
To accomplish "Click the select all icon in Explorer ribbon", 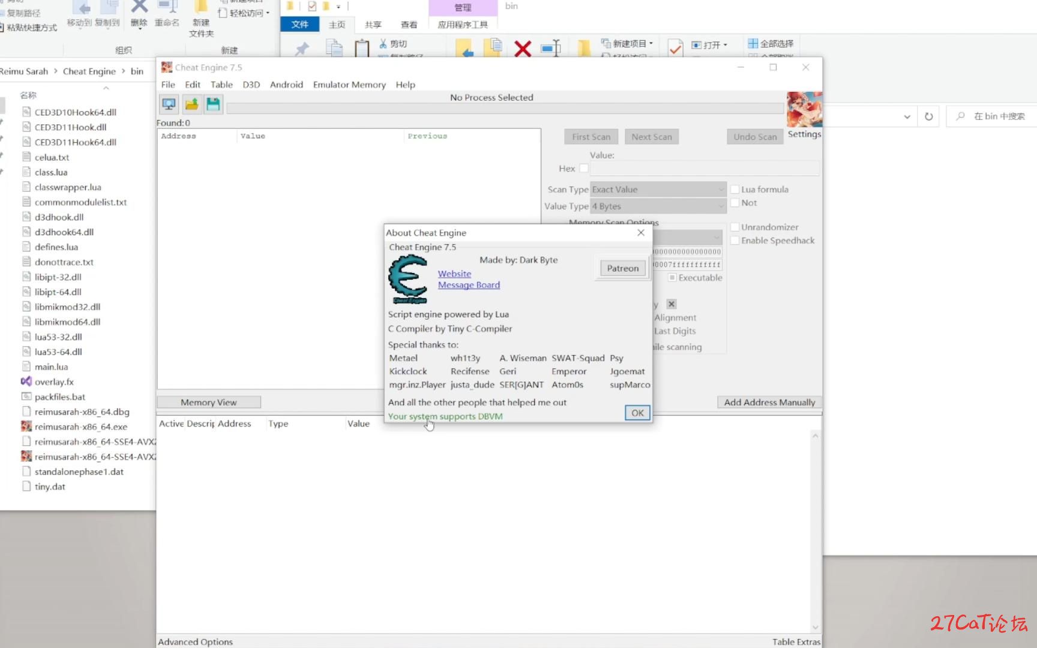I will [x=753, y=43].
